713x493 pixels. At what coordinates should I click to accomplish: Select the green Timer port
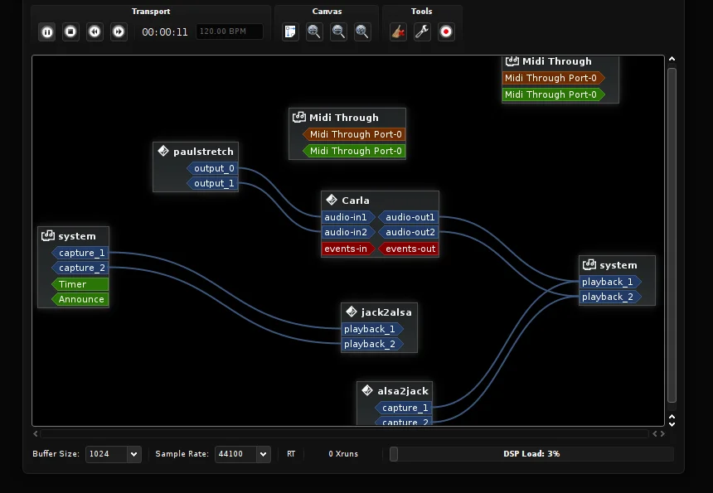tap(80, 284)
